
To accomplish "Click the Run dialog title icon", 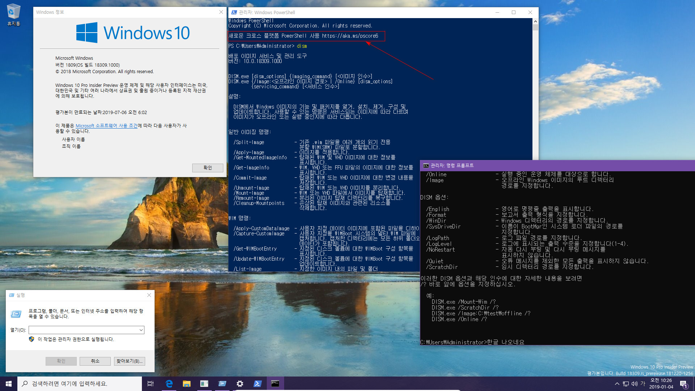I will click(x=12, y=295).
